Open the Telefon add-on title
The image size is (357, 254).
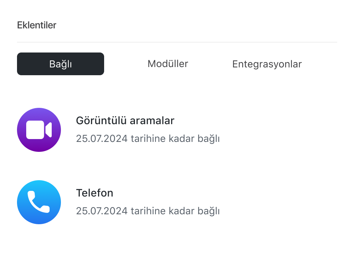click(x=95, y=193)
